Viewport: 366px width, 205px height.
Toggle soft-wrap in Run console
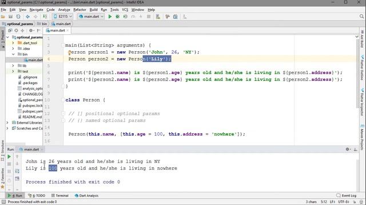(x=17, y=171)
